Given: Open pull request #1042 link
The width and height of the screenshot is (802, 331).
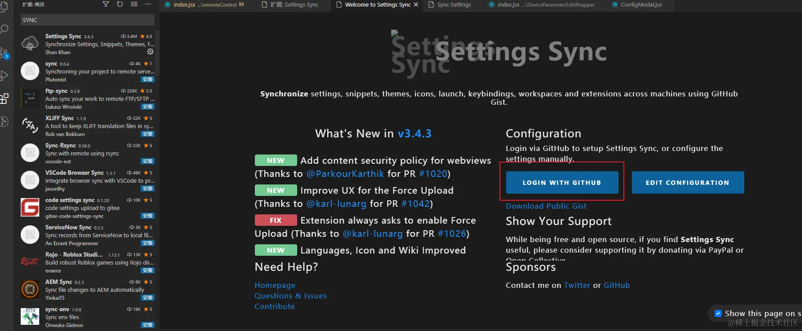Looking at the screenshot, I should [415, 204].
